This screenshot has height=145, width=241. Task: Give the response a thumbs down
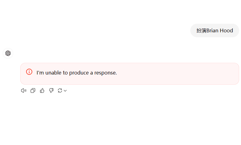coord(51,91)
